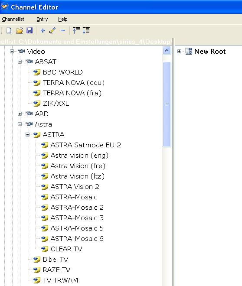Collapse the Astra group node
The image size is (242, 286).
pyautogui.click(x=20, y=124)
